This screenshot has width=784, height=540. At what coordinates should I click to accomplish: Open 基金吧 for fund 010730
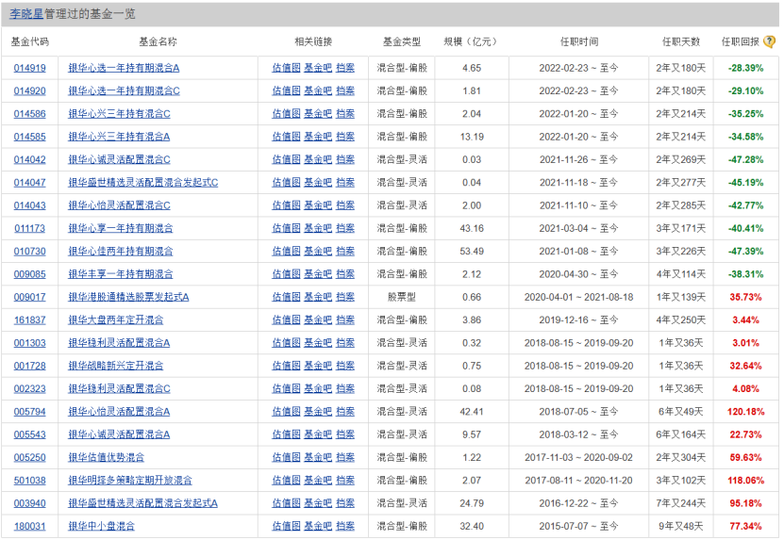coord(318,252)
